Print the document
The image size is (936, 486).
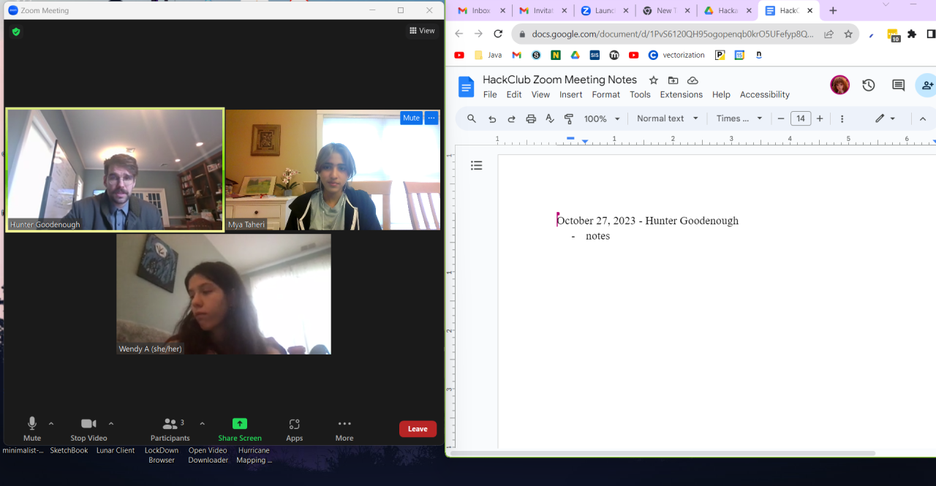click(x=531, y=118)
